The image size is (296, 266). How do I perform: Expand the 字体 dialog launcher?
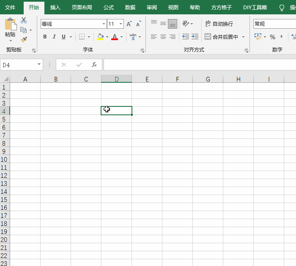143,51
